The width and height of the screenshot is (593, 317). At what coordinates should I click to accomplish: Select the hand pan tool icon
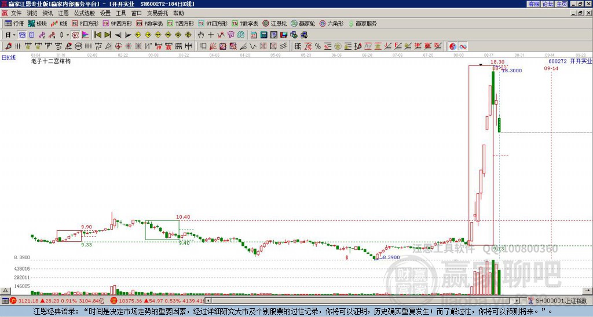(201, 35)
